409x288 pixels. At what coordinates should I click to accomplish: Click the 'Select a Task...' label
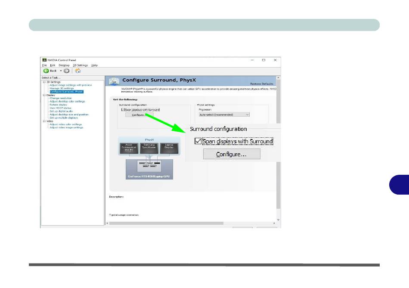click(x=51, y=78)
